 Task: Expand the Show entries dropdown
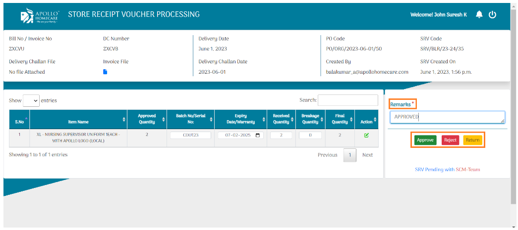[31, 100]
